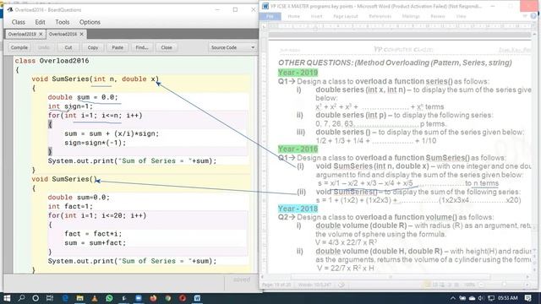Click the proofing check icon in Word status bar
Viewport: 541px width, 304px height.
click(x=342, y=285)
